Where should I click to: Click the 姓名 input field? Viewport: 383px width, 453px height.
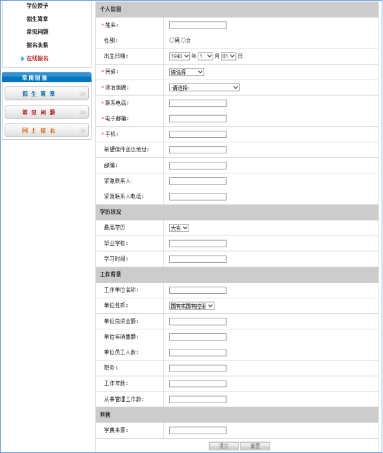coord(198,25)
